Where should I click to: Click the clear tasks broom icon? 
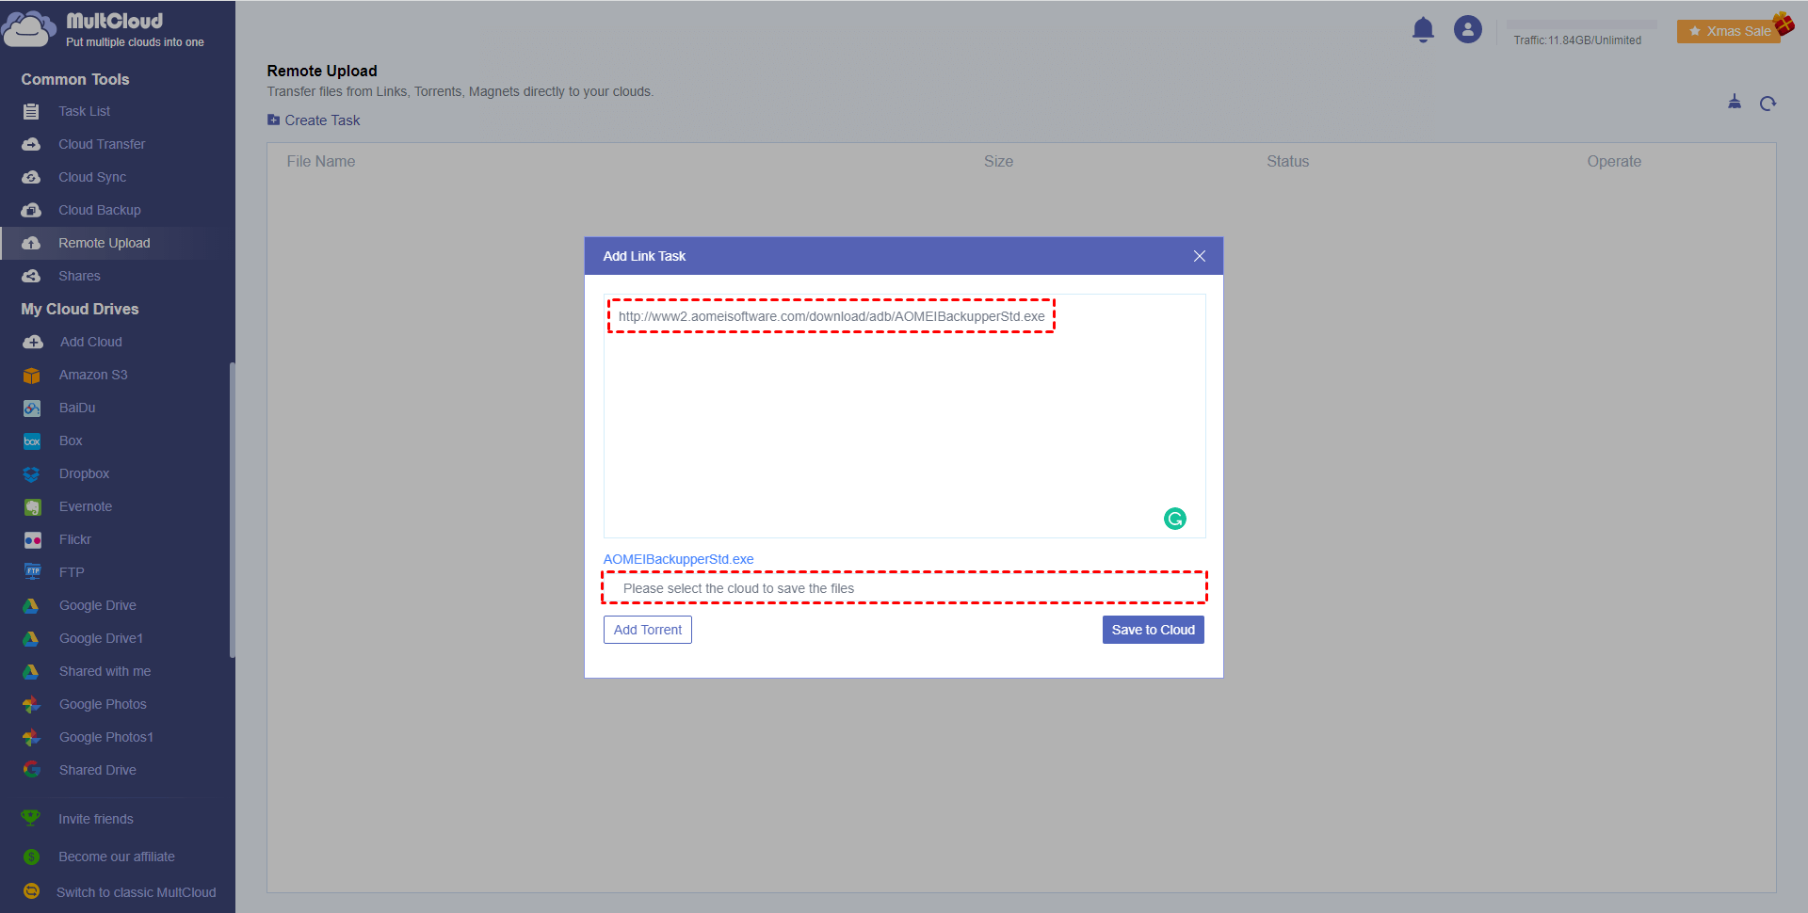pyautogui.click(x=1735, y=102)
